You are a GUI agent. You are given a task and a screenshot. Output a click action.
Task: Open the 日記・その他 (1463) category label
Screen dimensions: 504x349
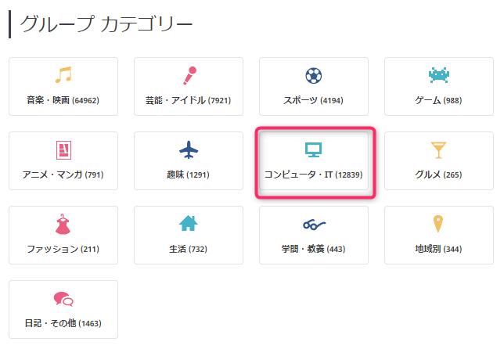tap(63, 323)
